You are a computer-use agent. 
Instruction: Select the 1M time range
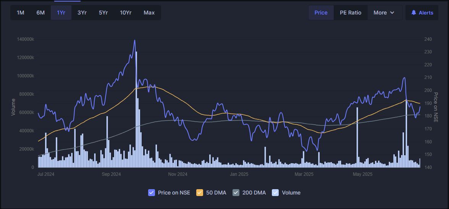click(x=21, y=13)
